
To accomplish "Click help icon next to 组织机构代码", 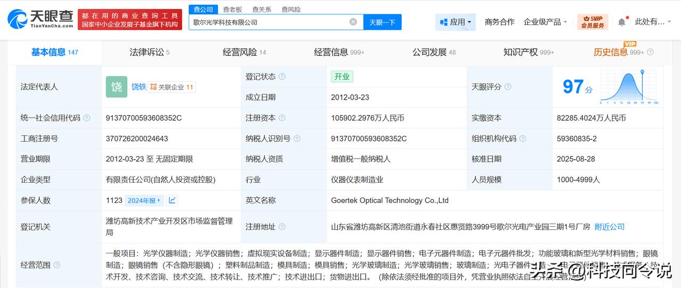I will point(523,138).
